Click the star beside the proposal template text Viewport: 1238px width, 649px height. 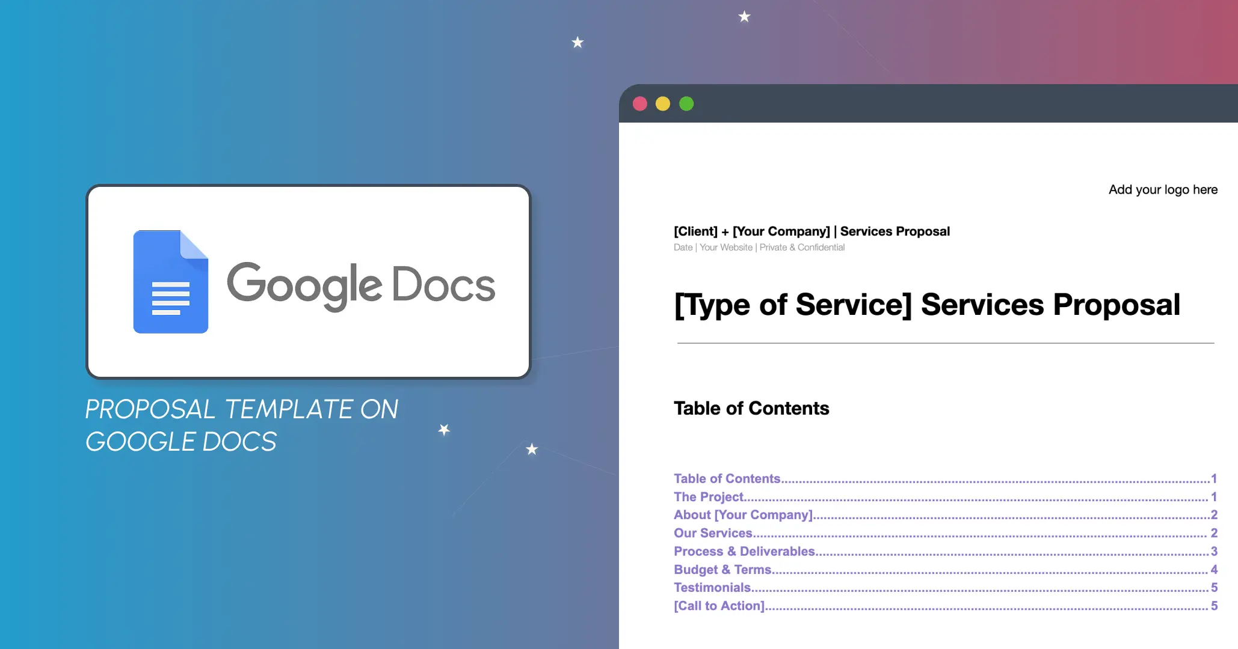[x=443, y=428]
